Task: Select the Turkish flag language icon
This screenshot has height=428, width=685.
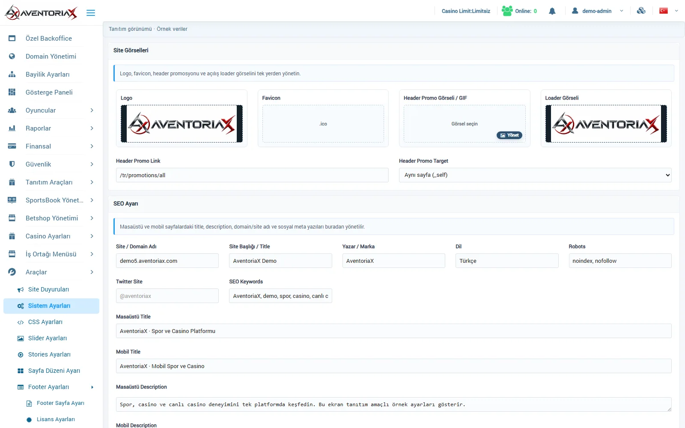Action: coord(664,11)
